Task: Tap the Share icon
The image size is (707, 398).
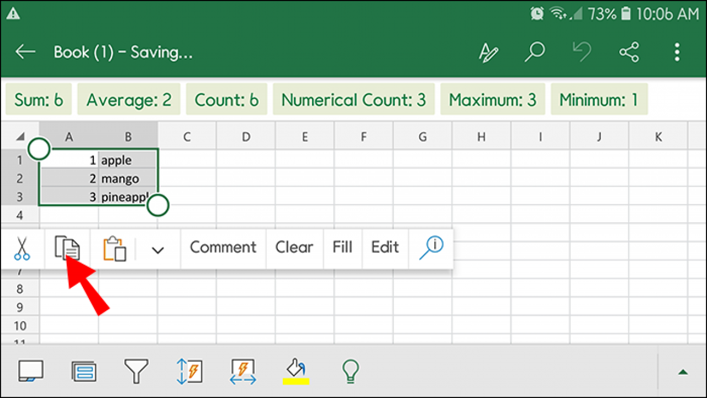Action: (x=629, y=51)
